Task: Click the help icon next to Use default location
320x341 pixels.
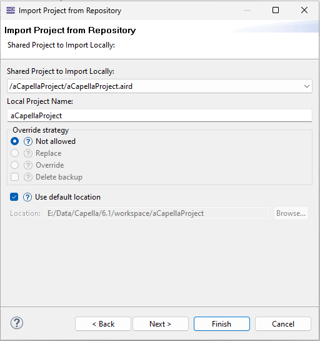Action: click(x=27, y=197)
